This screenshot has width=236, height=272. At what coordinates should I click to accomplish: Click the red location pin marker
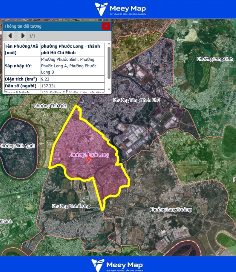[x=89, y=160]
